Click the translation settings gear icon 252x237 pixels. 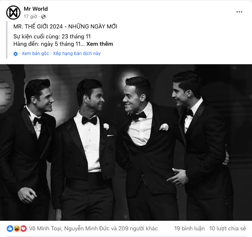[16, 54]
